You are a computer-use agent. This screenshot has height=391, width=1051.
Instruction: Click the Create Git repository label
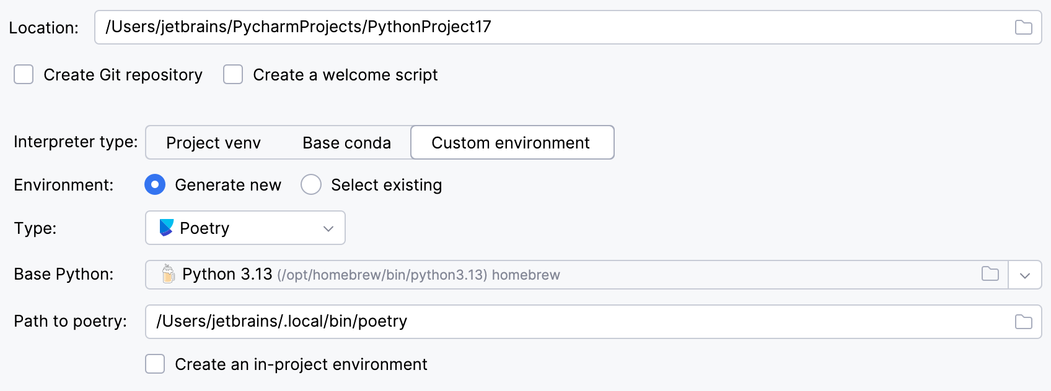tap(123, 75)
